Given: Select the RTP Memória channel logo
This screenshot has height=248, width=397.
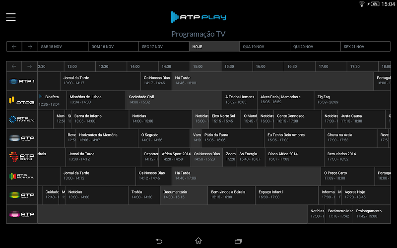Looking at the screenshot, I should (22, 138).
